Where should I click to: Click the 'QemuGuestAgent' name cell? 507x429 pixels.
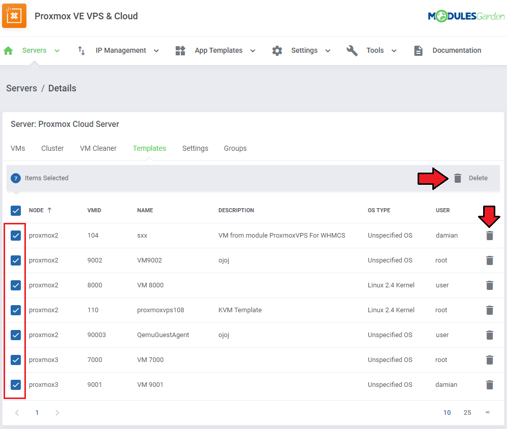tap(163, 335)
